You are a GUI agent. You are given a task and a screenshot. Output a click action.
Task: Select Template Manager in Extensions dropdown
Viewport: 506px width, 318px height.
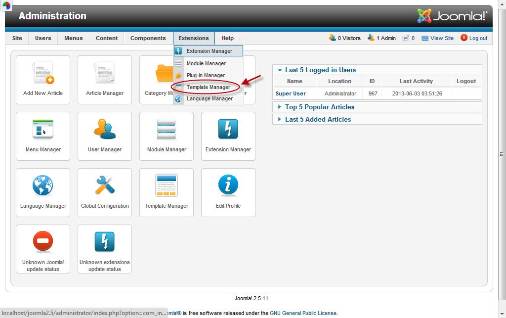point(208,87)
